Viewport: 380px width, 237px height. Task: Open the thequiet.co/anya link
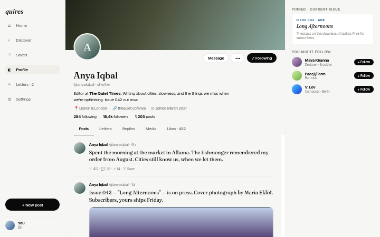pyautogui.click(x=129, y=108)
